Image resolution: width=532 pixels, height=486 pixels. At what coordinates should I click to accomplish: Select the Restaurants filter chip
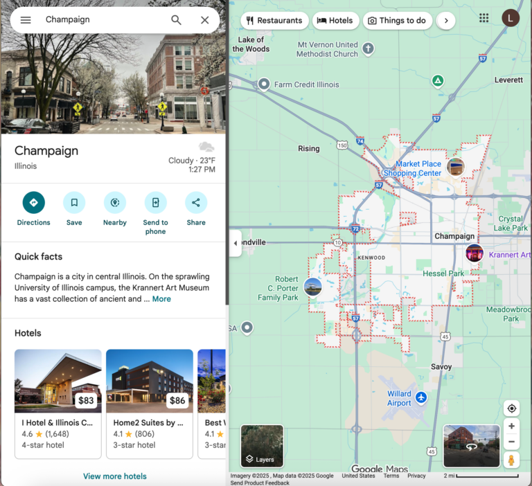click(x=274, y=21)
